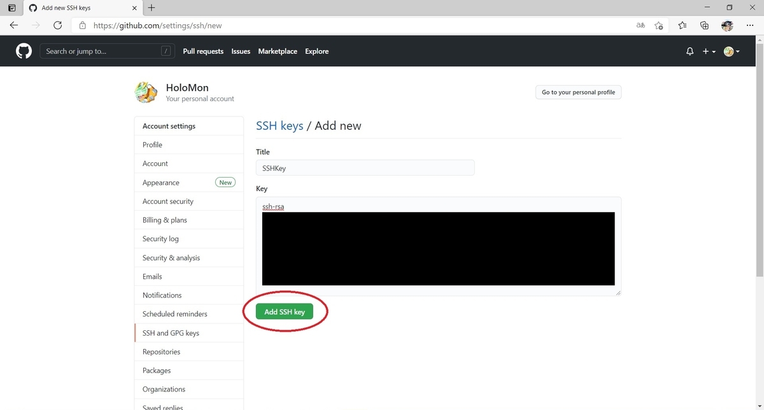The width and height of the screenshot is (764, 410).
Task: Open Profile settings in sidebar
Action: tap(189, 145)
